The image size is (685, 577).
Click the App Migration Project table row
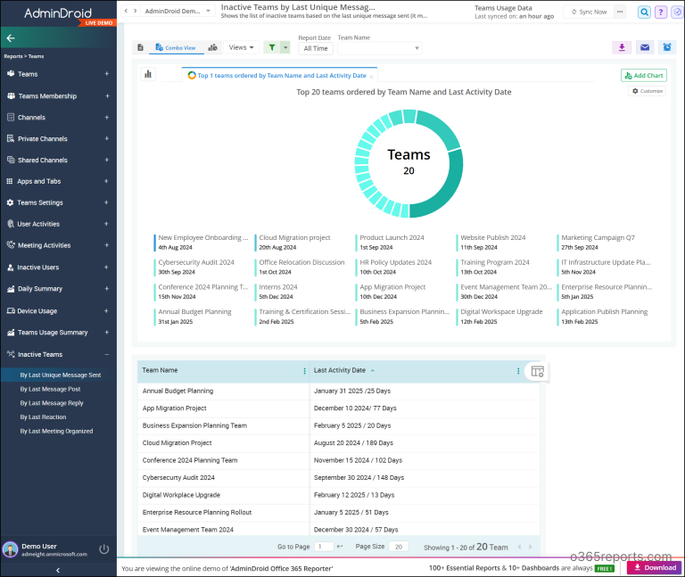(339, 408)
